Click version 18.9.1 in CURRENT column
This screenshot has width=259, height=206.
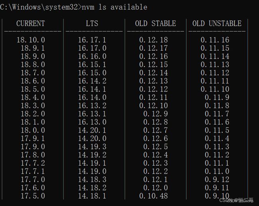tap(33, 48)
